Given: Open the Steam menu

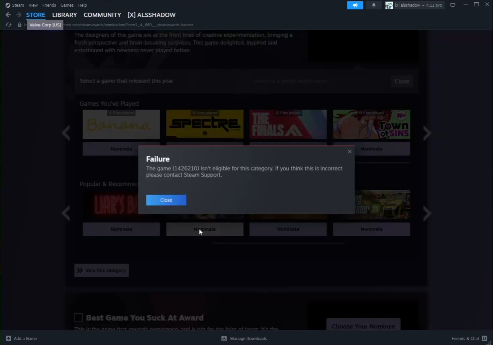Looking at the screenshot, I should [x=18, y=5].
